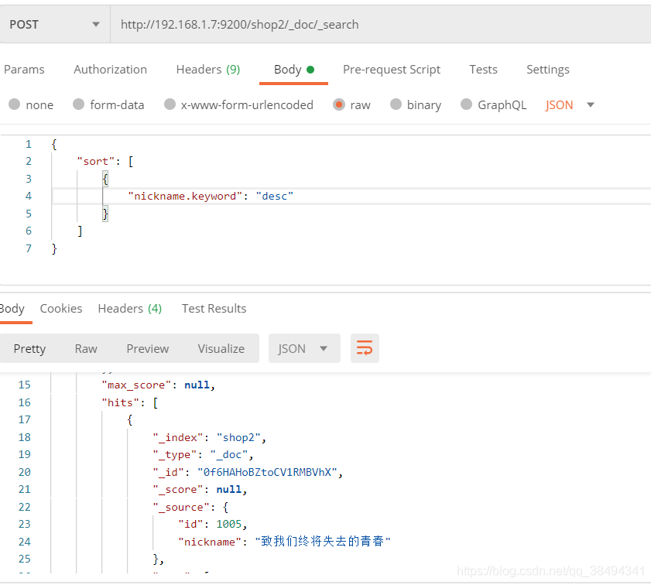Open the request Headers (9) tab
This screenshot has width=651, height=585.
[207, 70]
